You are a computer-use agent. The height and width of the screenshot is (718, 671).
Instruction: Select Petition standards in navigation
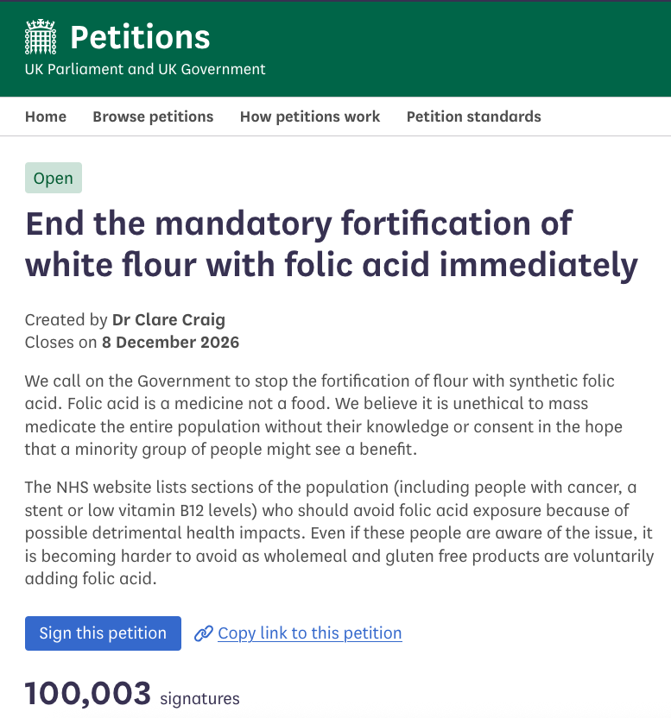(474, 117)
